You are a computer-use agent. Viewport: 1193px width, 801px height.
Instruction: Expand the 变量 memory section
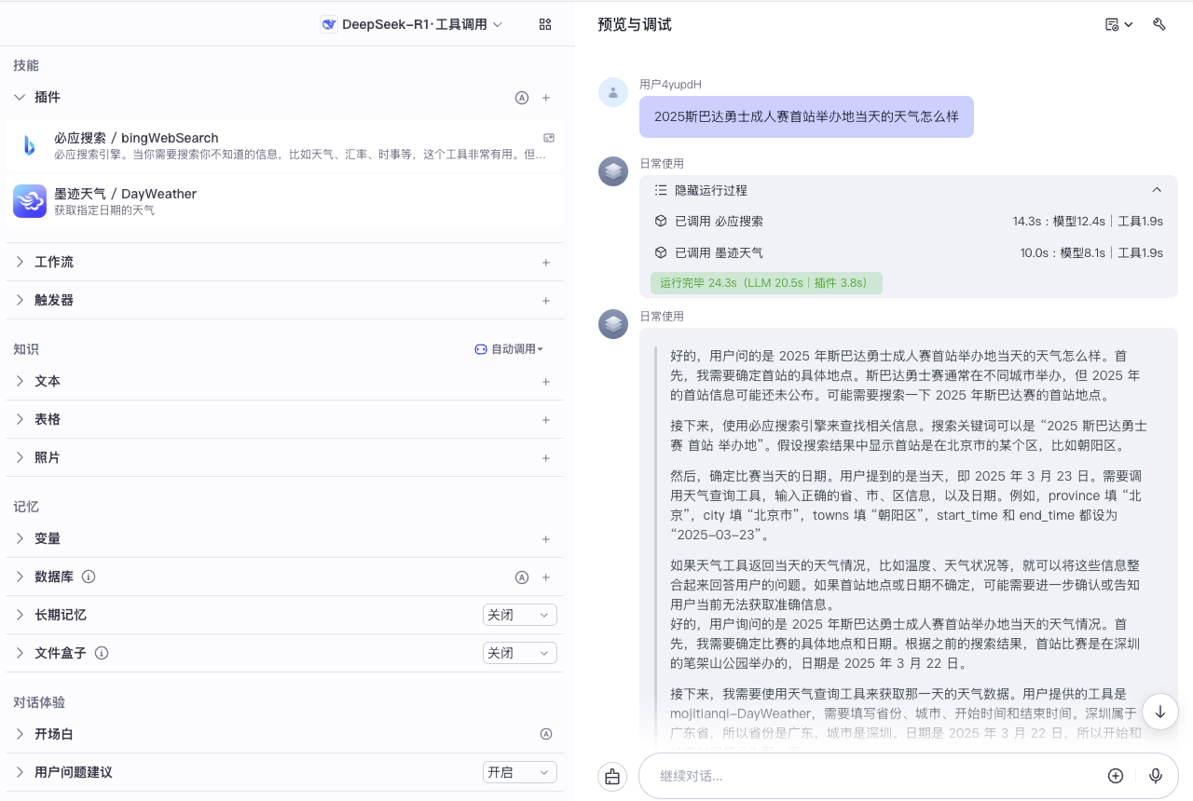(21, 539)
